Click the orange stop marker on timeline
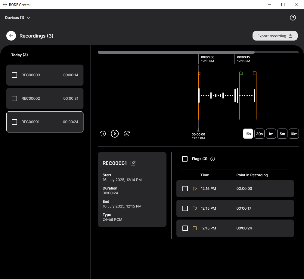304x279 pixels. [255, 73]
